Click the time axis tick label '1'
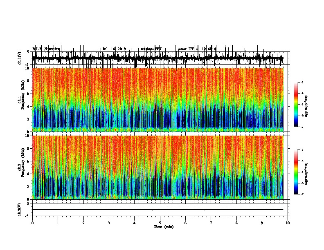 [58, 223]
